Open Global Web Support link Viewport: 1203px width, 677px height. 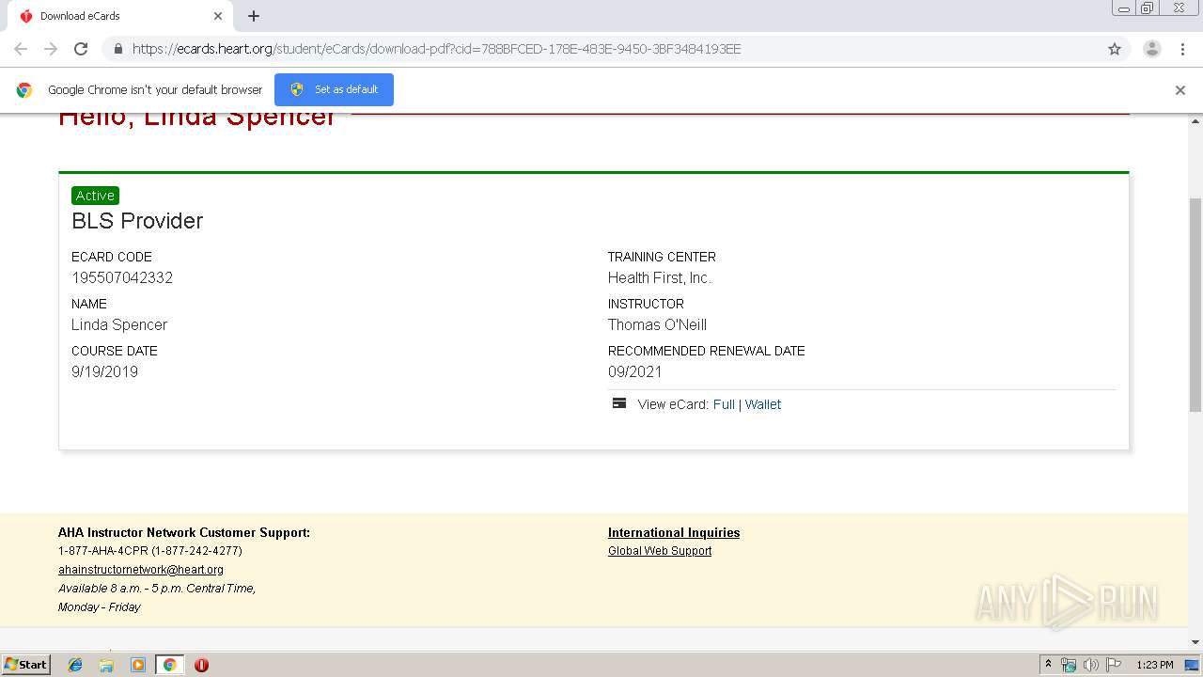pos(660,551)
